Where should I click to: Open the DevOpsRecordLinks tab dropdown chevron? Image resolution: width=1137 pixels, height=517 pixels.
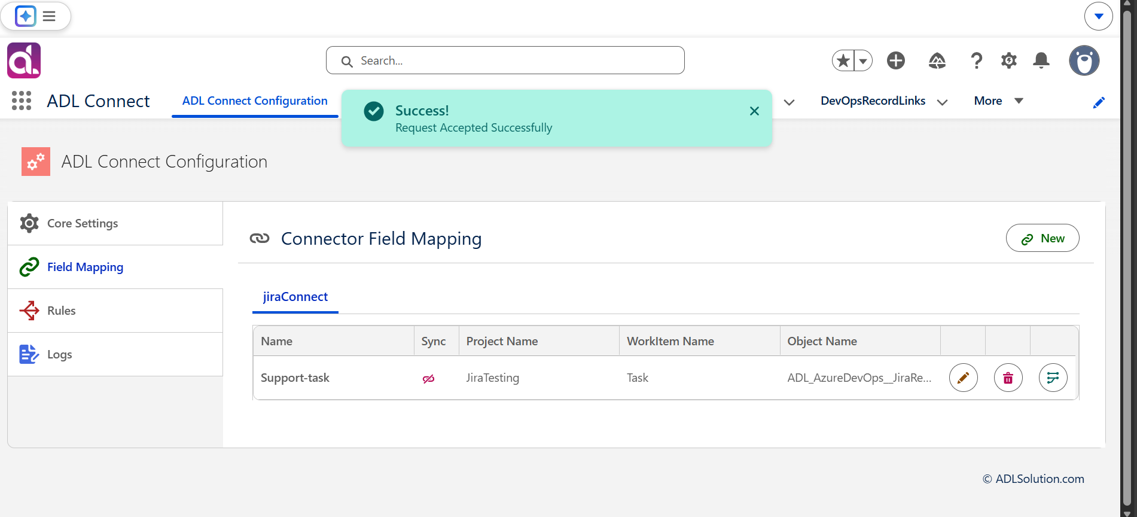pyautogui.click(x=943, y=102)
